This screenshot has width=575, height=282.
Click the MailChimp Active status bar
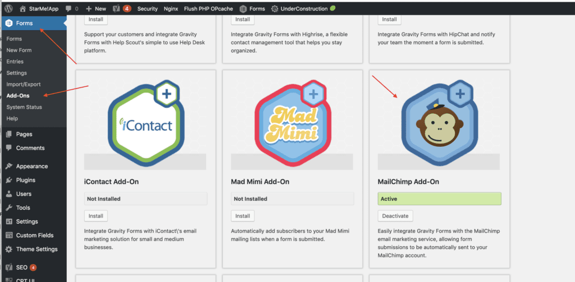tap(439, 199)
